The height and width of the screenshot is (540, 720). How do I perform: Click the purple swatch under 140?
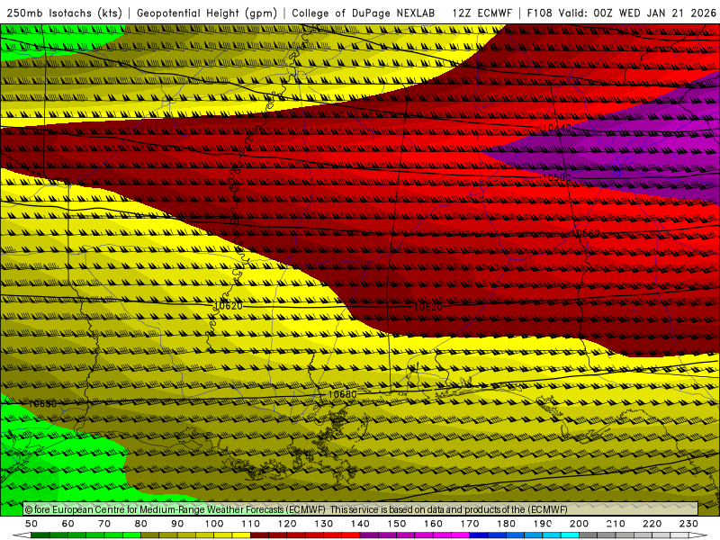click(369, 535)
